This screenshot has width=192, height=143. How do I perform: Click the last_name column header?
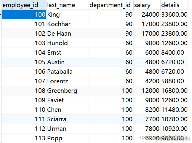click(68, 5)
